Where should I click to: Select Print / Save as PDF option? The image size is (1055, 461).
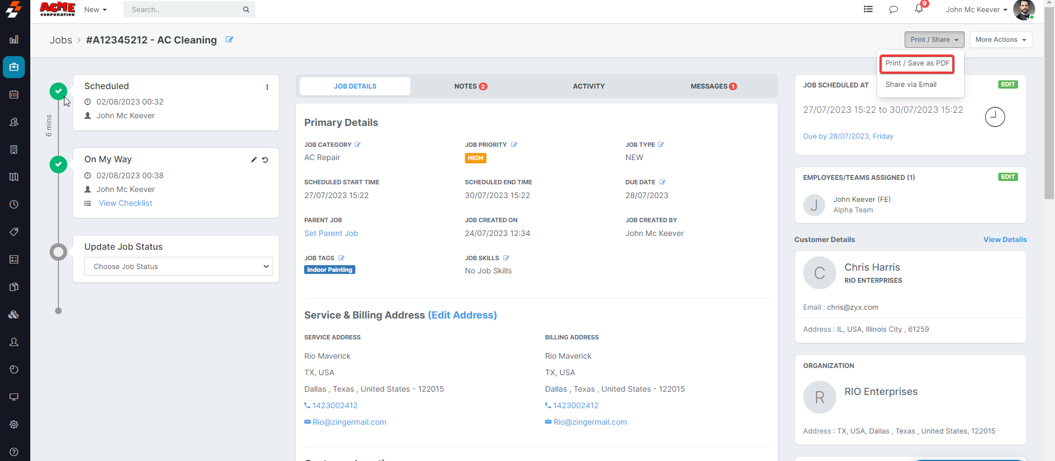click(x=917, y=63)
